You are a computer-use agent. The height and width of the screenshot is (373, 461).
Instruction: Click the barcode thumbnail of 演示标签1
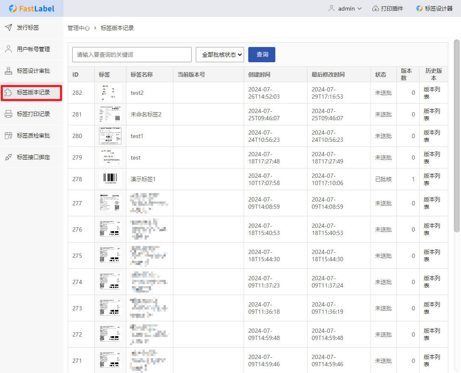coord(110,179)
